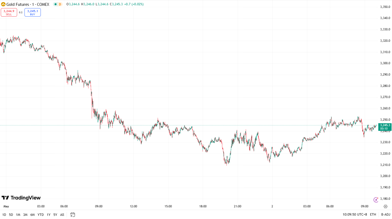This screenshot has height=219, width=392.
Task: Select the 1D time range
Action: (x=4, y=215)
